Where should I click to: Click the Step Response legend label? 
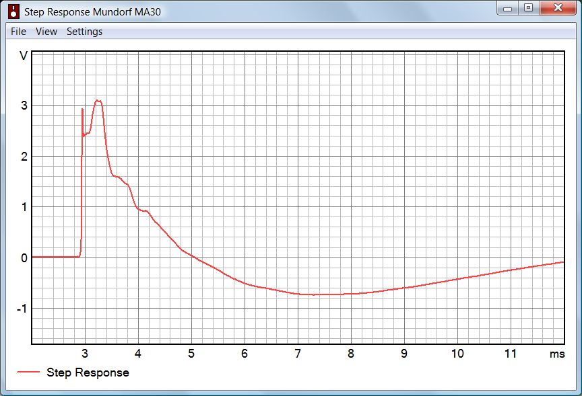pos(88,372)
